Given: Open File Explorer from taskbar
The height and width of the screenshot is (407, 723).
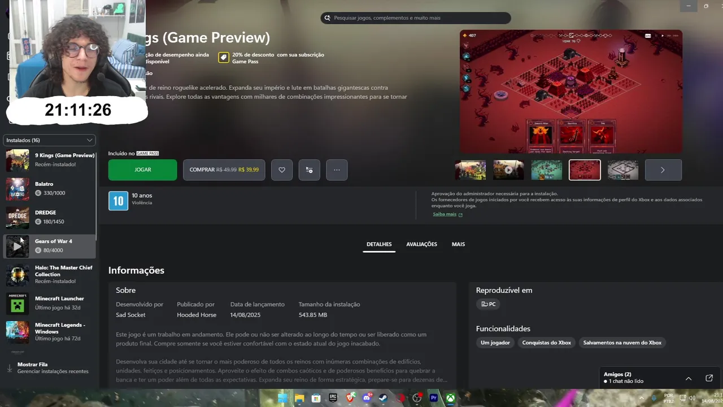Looking at the screenshot, I should pos(299,398).
